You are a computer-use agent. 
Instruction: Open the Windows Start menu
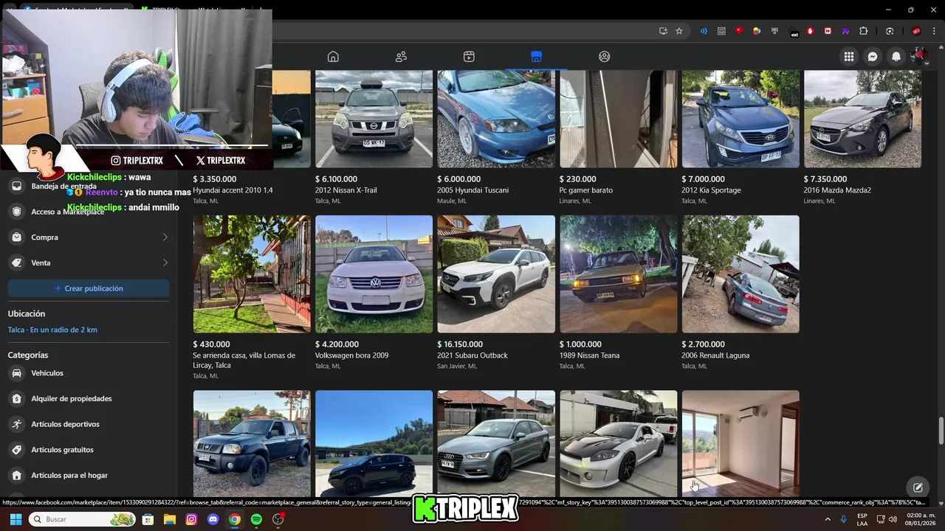click(x=16, y=519)
